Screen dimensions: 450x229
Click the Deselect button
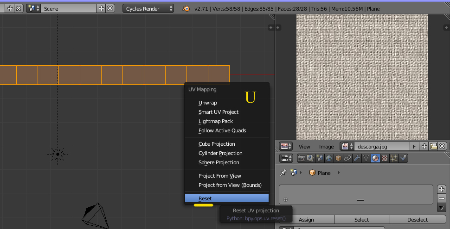click(x=418, y=220)
